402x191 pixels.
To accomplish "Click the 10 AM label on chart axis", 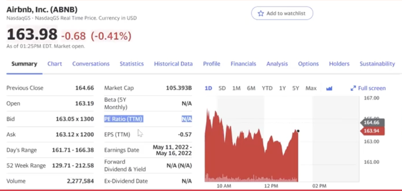I will click(223, 186).
